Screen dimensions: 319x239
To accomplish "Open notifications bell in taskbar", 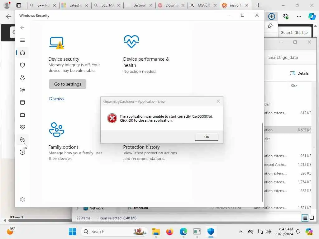I will click(x=298, y=232).
